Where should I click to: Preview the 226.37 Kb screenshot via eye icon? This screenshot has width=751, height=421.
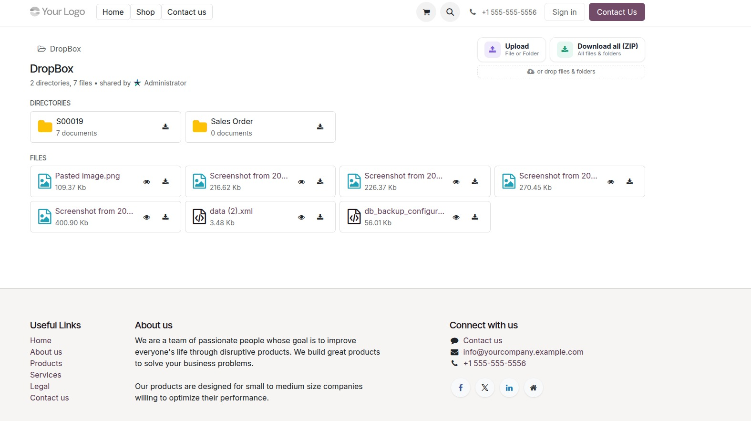coord(456,182)
